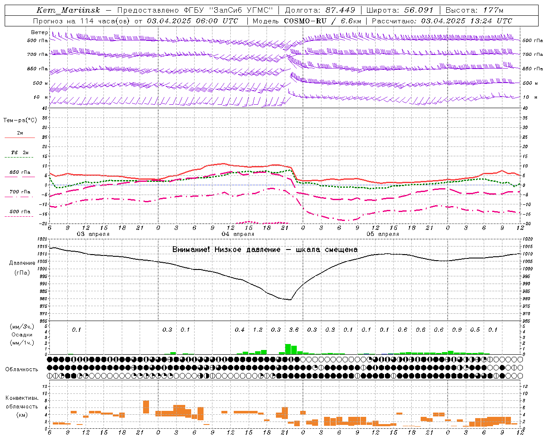The height and width of the screenshot is (436, 545).
Task: Select the precipitation value 0.9
Action: [x=457, y=330]
